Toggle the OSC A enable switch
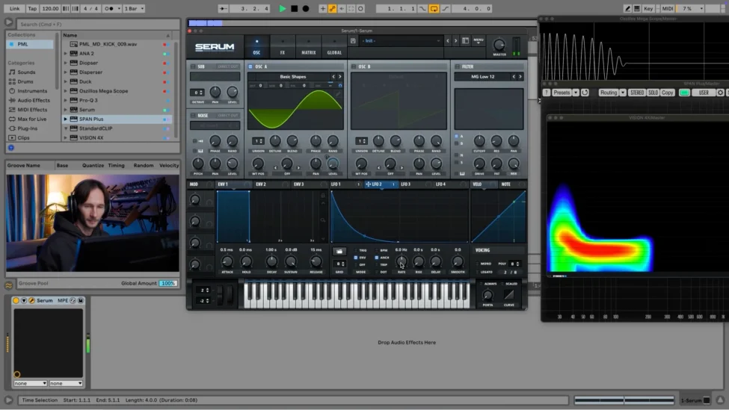 [251, 66]
